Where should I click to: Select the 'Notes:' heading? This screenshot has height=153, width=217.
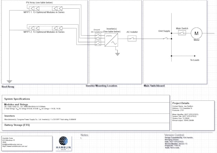coord(85,135)
